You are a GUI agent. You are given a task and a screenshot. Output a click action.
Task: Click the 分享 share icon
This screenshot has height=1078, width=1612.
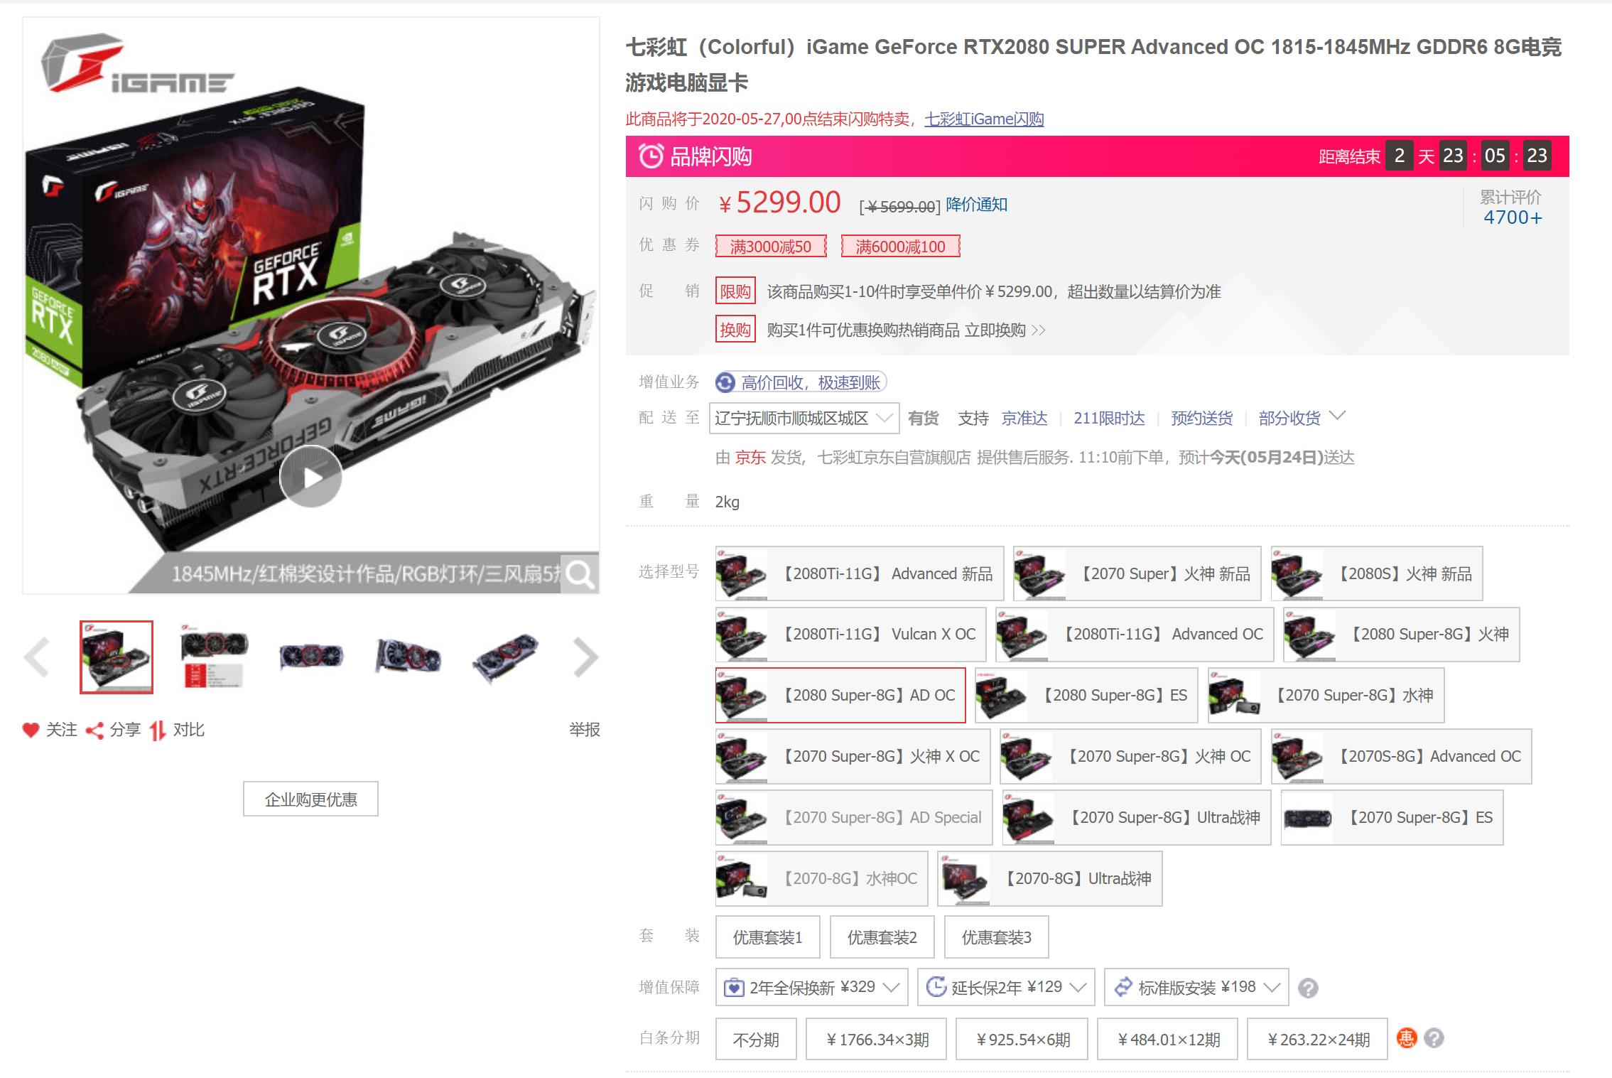(94, 730)
